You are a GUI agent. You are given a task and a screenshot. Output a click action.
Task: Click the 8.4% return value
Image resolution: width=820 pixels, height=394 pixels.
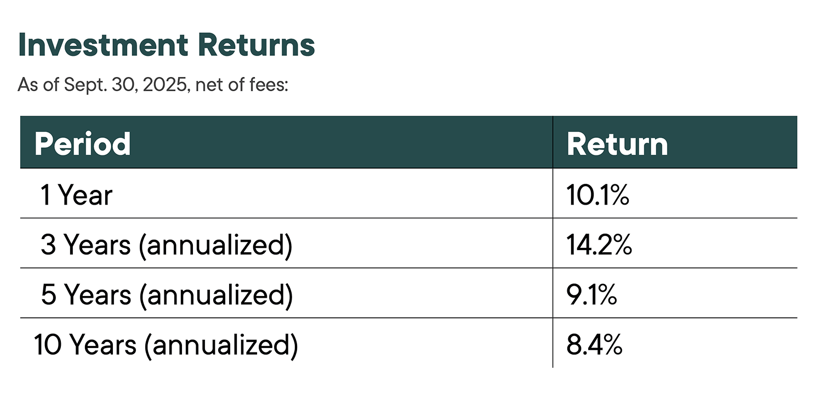pyautogui.click(x=595, y=344)
